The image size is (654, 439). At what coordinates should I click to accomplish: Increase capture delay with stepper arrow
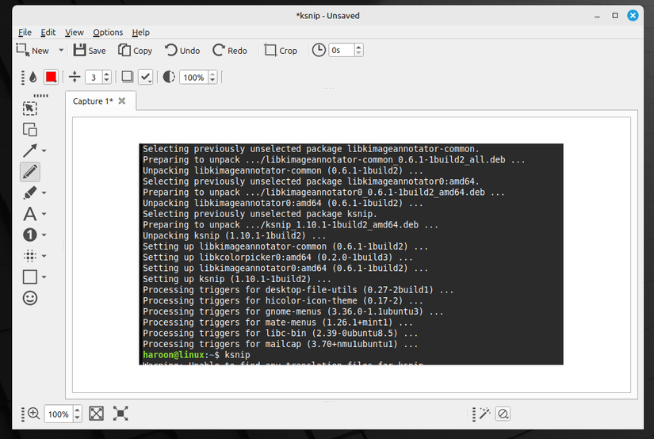point(358,47)
